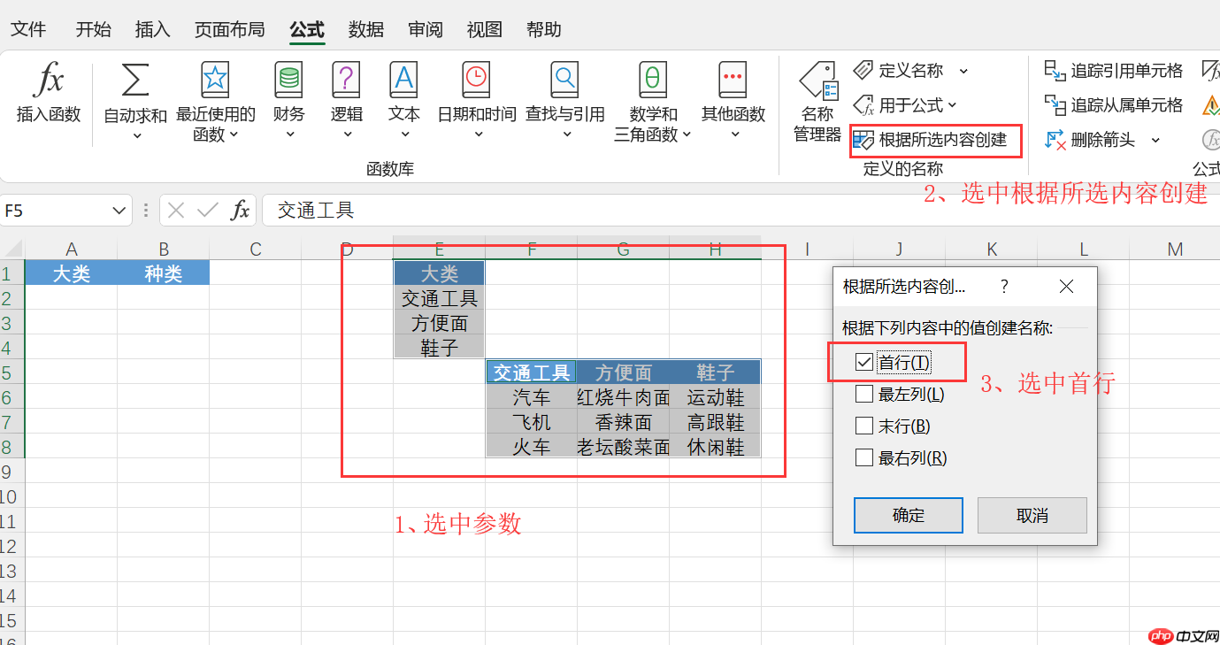Image resolution: width=1220 pixels, height=645 pixels.
Task: Select cell containing 汽车
Action: [x=532, y=397]
